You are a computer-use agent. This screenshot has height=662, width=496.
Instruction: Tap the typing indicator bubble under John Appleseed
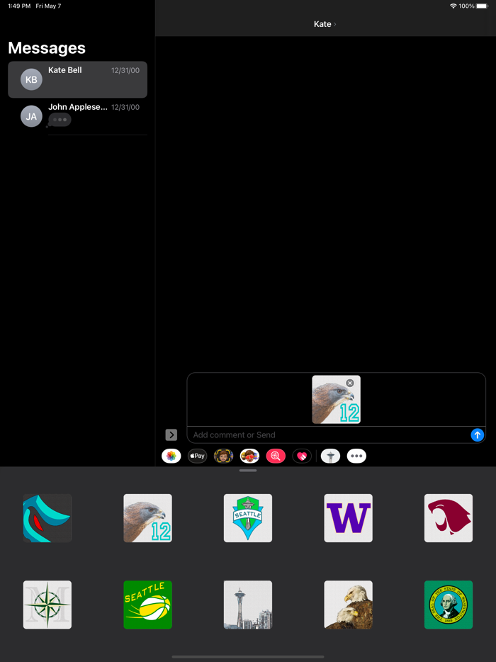click(60, 120)
